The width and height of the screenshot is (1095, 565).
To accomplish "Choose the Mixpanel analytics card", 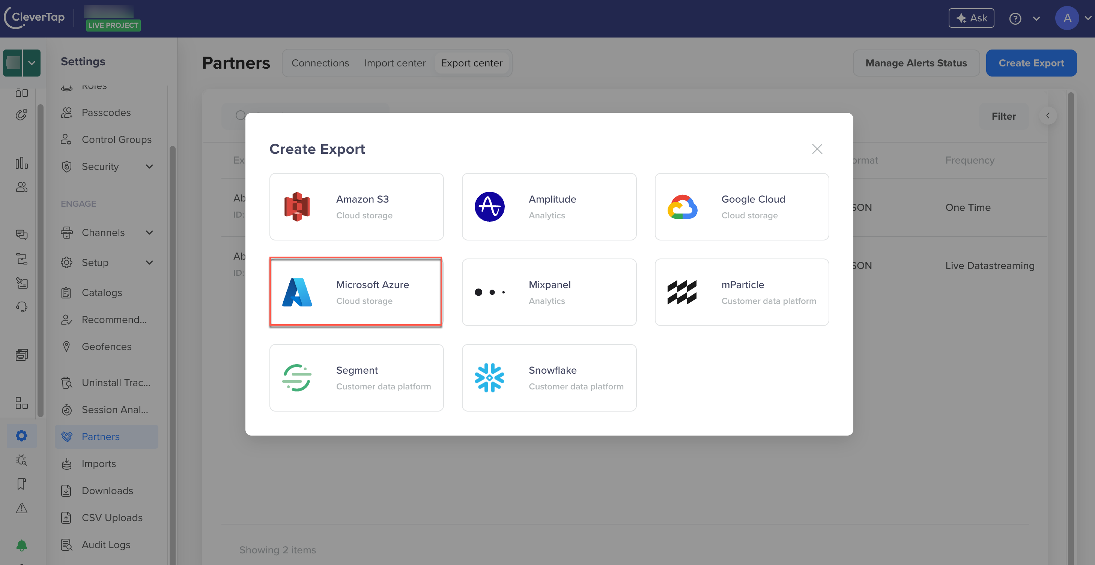I will click(x=549, y=292).
